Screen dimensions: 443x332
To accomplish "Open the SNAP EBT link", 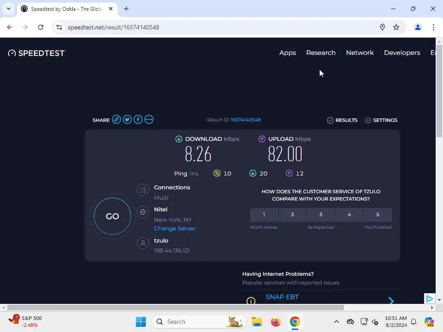I will (282, 297).
